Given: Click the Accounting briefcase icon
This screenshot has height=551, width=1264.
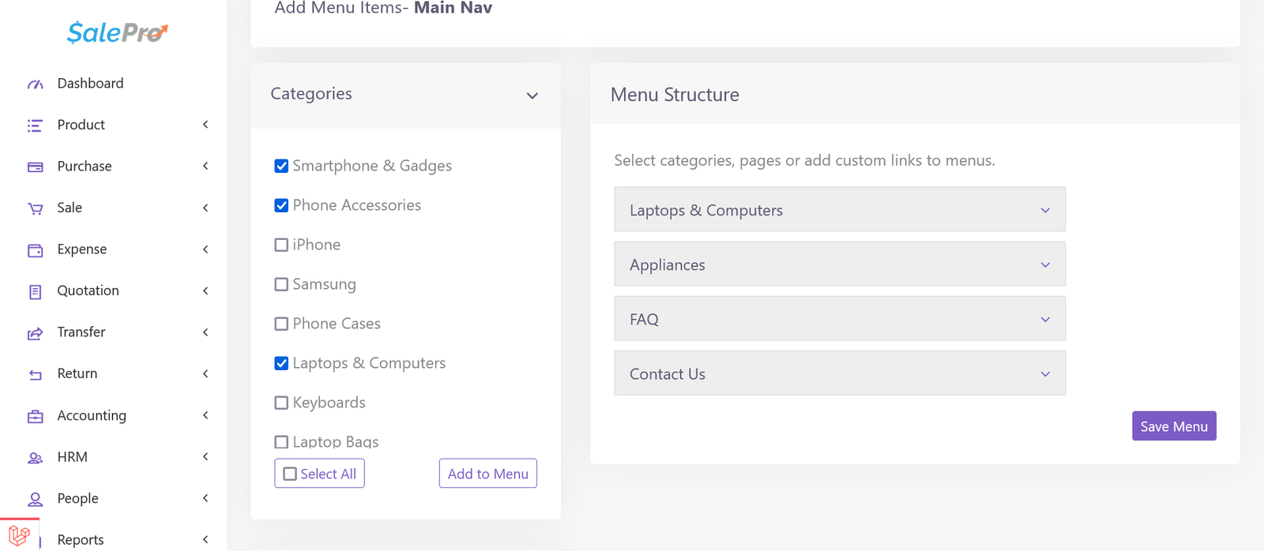Looking at the screenshot, I should click(36, 416).
